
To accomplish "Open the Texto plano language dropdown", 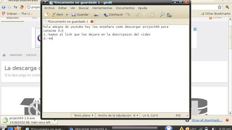I will (83, 116).
